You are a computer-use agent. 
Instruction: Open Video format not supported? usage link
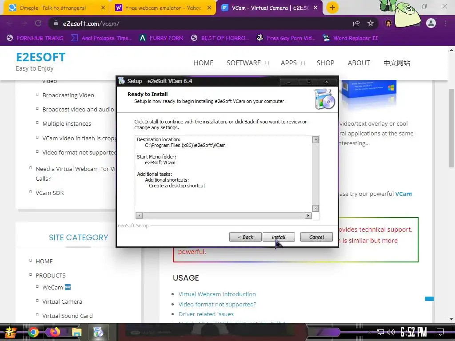click(217, 304)
